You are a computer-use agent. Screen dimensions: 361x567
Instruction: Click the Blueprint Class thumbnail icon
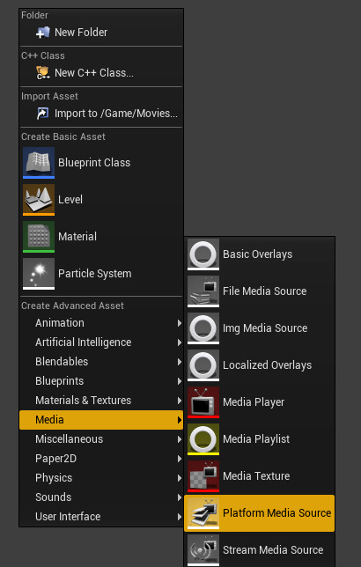click(39, 163)
